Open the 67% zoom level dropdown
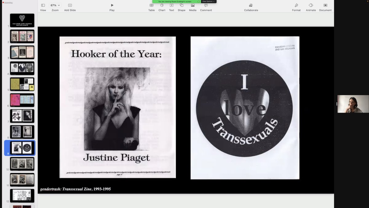Screen dimensions: 369x208 [55, 5]
